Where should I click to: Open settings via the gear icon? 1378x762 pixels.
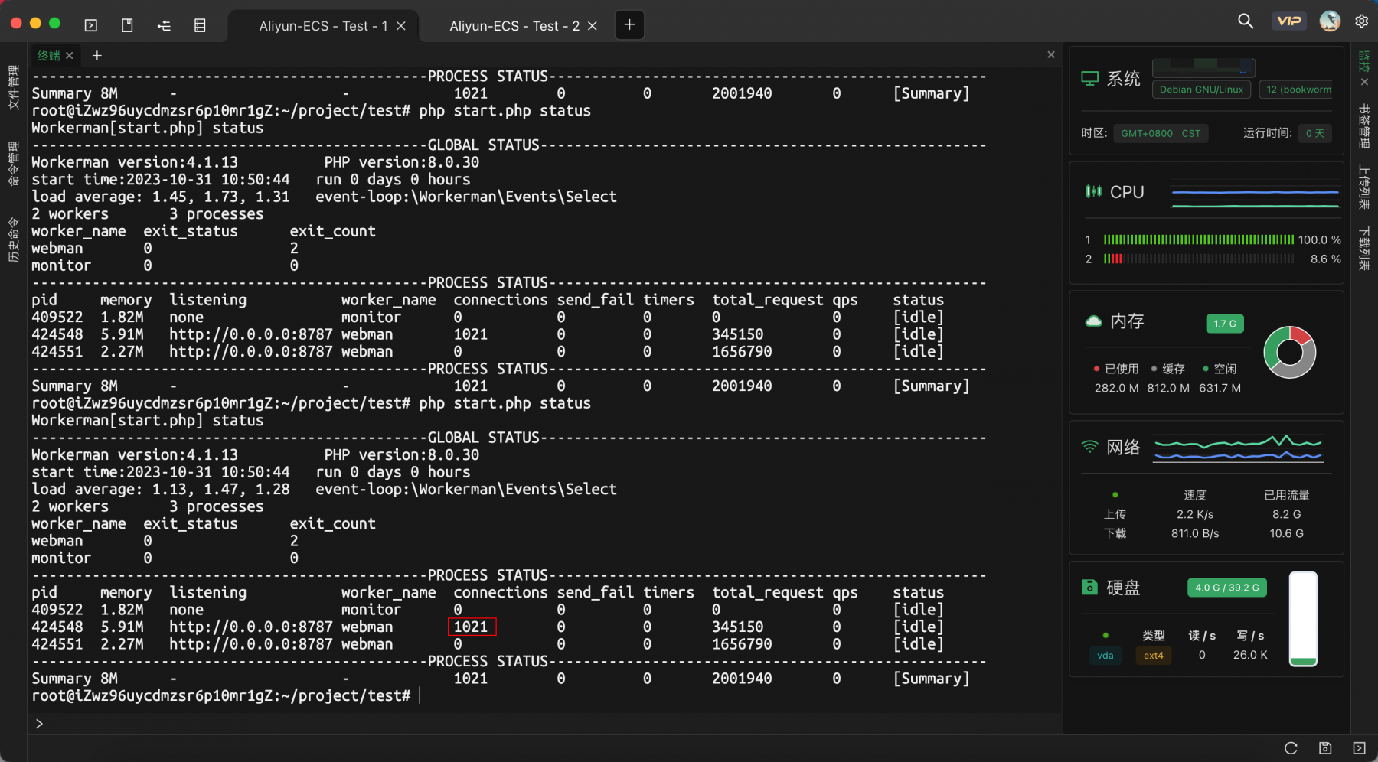tap(1361, 21)
